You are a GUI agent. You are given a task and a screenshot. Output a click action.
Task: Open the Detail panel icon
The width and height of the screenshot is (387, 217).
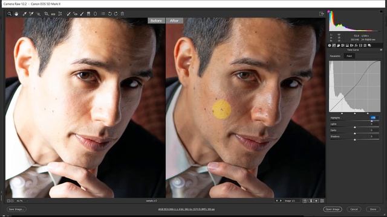(x=339, y=46)
